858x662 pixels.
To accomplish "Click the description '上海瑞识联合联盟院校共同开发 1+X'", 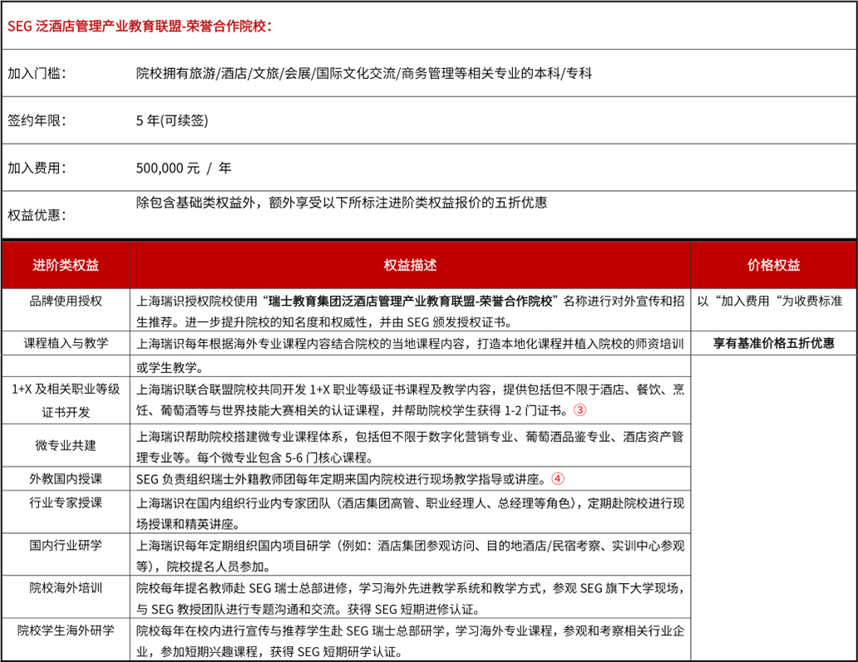I will coord(232,390).
